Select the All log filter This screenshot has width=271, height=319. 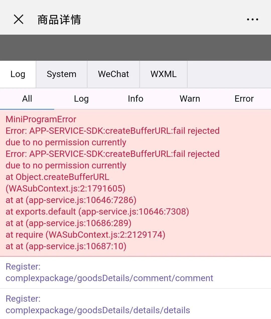(27, 99)
